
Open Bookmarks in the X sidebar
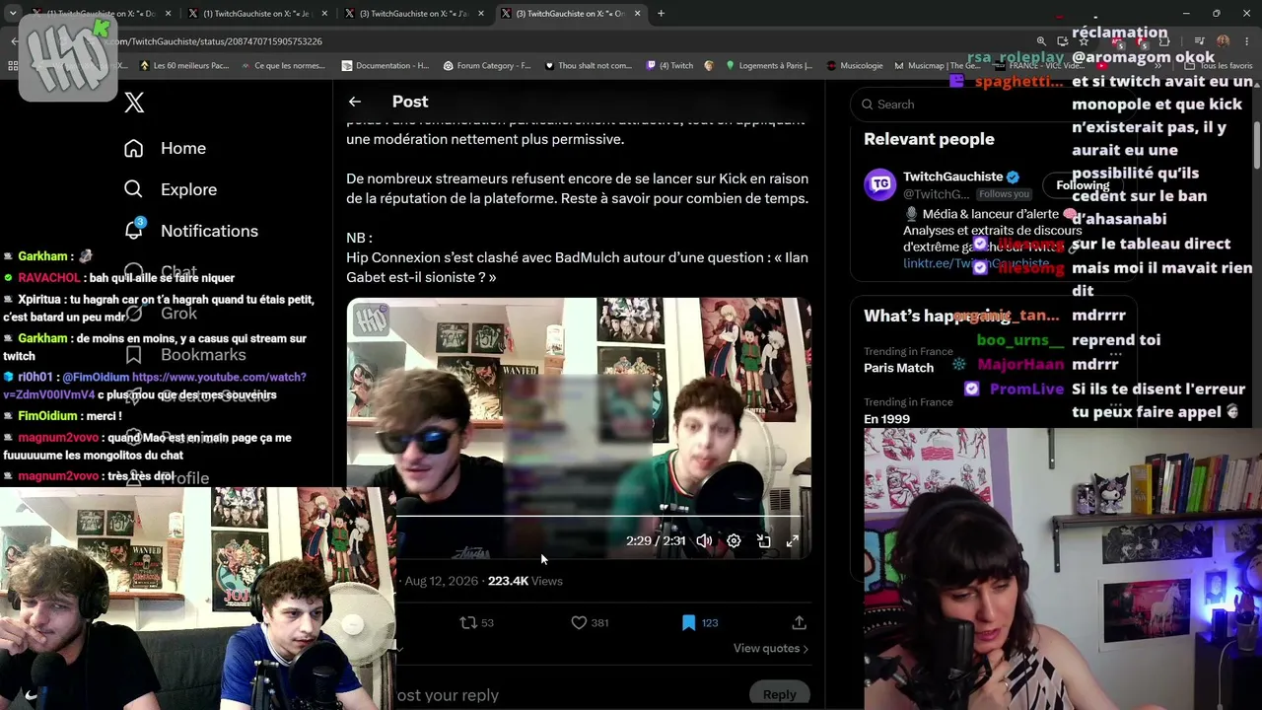click(184, 355)
